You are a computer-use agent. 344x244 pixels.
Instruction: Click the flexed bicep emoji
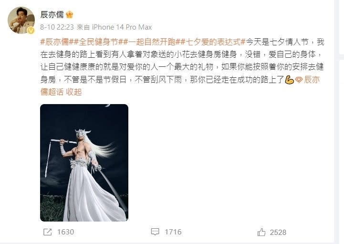pyautogui.click(x=290, y=80)
